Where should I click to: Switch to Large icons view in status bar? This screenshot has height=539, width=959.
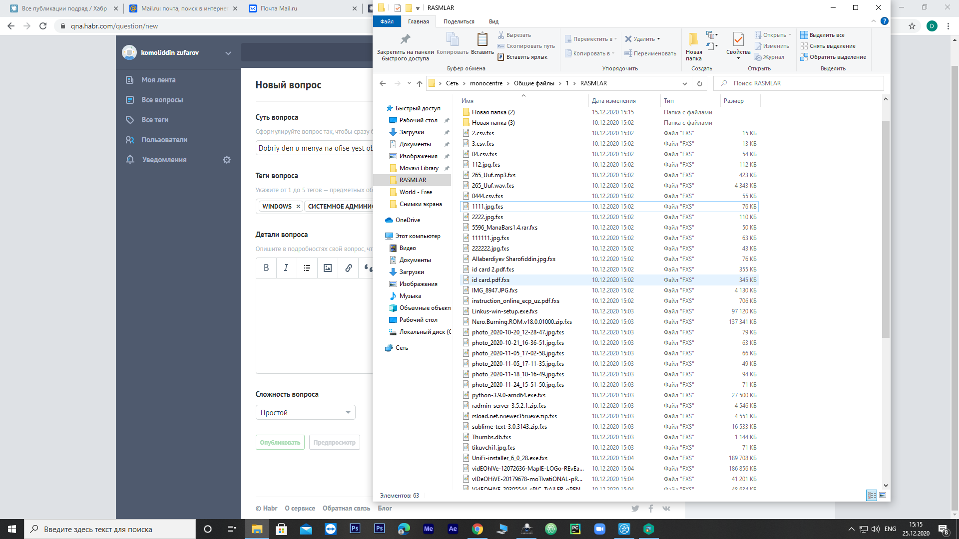point(883,495)
